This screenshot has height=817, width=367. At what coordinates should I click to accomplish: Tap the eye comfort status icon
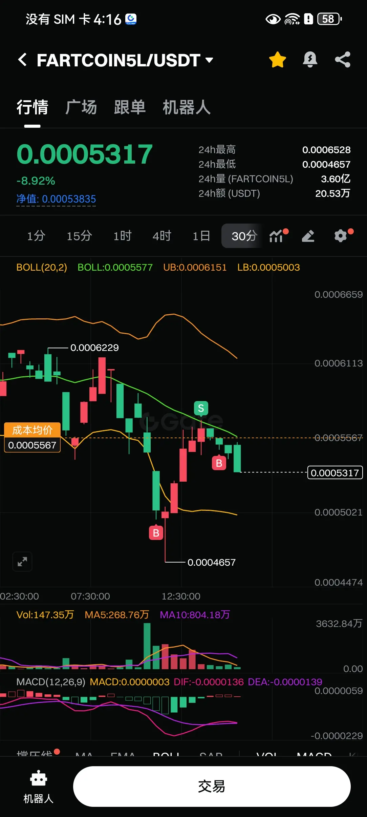tap(273, 19)
